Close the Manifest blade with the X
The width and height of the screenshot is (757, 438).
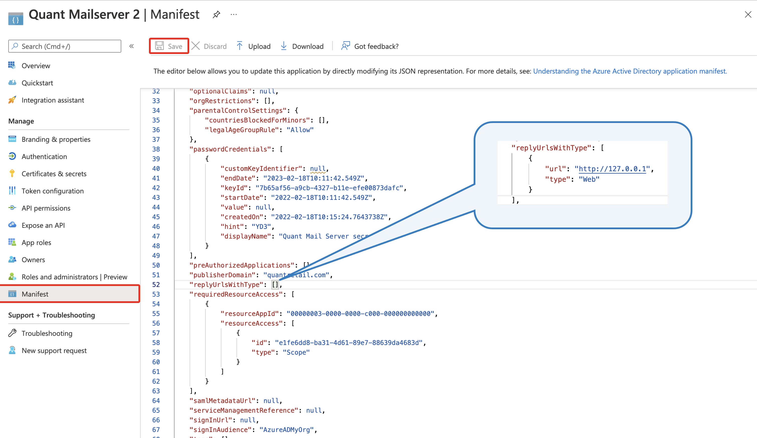point(748,14)
